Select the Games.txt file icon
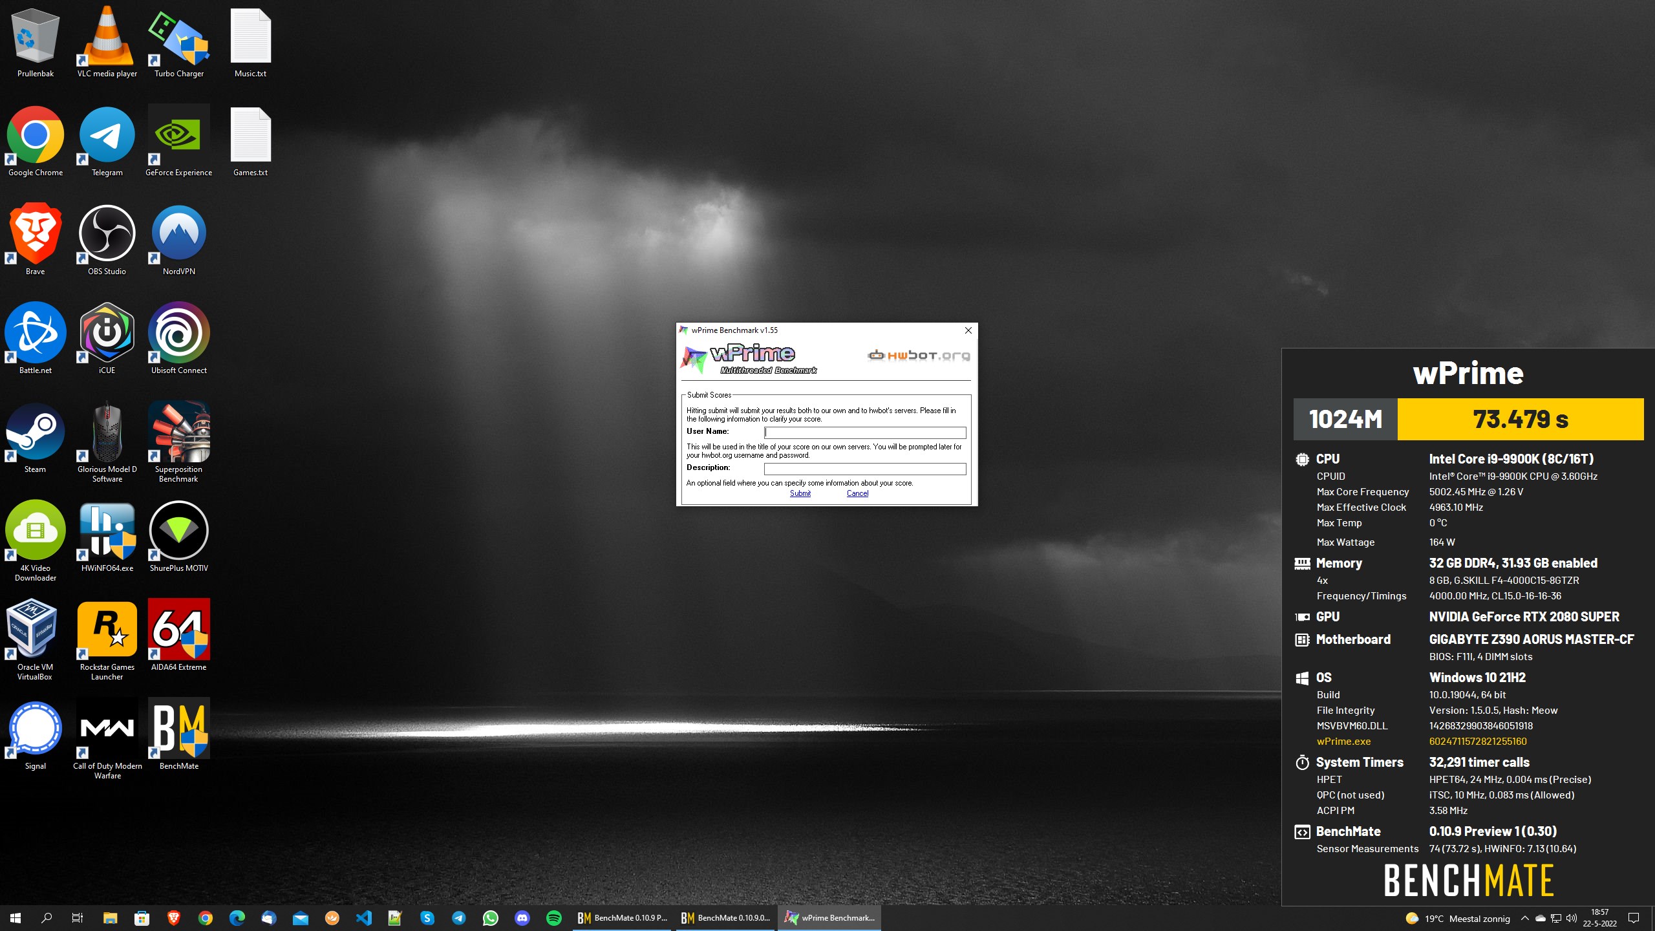1655x931 pixels. pyautogui.click(x=251, y=142)
